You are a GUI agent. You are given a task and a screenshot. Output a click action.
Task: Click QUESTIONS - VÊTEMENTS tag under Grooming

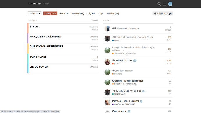124,84
